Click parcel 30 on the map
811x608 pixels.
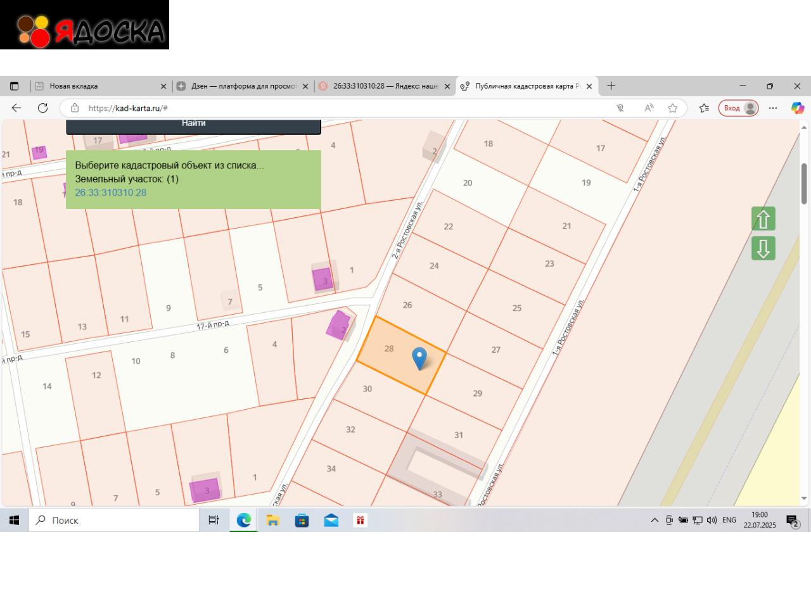tap(367, 389)
